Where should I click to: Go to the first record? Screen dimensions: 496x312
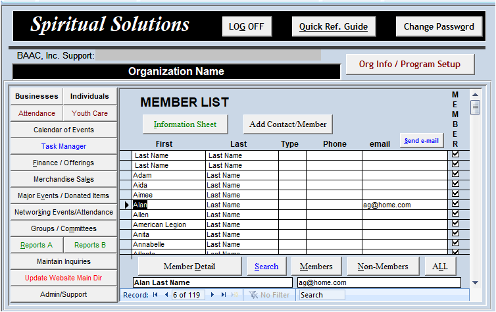pos(156,295)
